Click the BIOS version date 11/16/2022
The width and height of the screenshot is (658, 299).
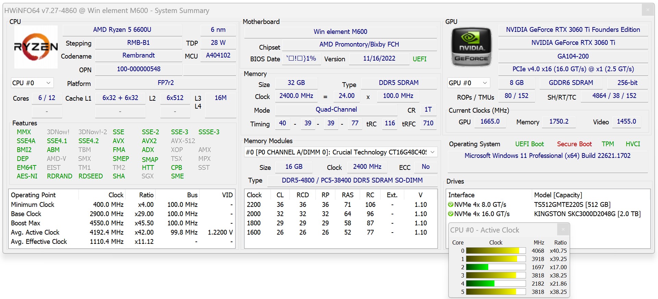point(379,59)
